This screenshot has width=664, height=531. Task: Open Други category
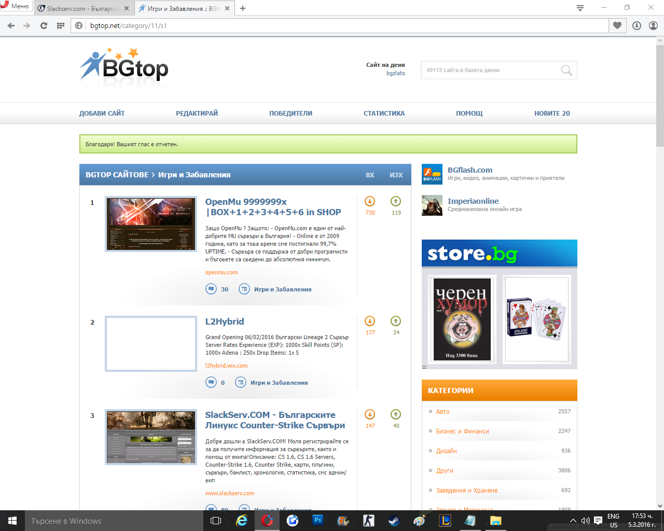(445, 470)
